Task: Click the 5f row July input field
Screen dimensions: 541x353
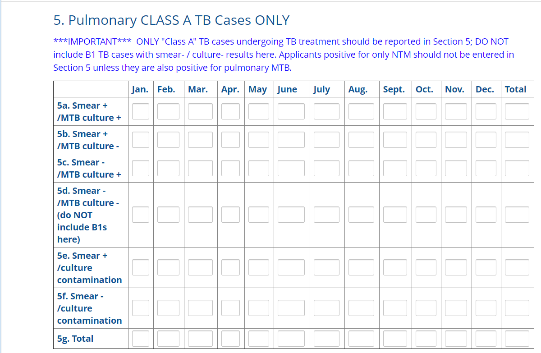Action: (326, 308)
